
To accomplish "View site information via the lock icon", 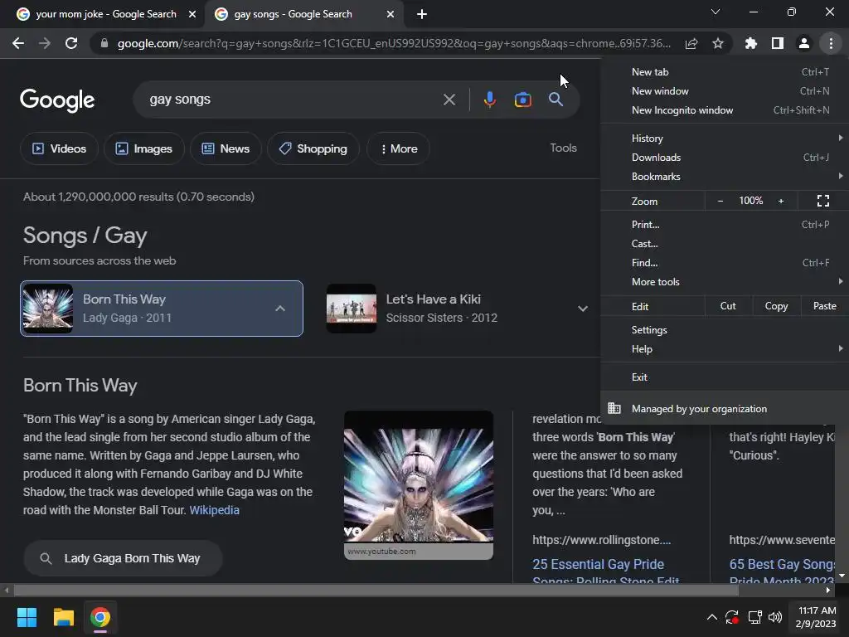I will [x=104, y=43].
